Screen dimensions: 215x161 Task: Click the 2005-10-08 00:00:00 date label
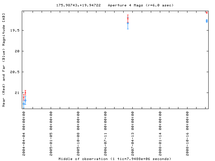point(78,133)
